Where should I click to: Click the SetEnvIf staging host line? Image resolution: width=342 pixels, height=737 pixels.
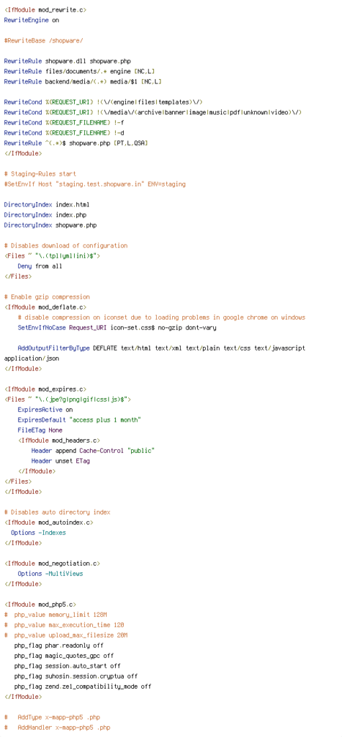[x=94, y=184]
